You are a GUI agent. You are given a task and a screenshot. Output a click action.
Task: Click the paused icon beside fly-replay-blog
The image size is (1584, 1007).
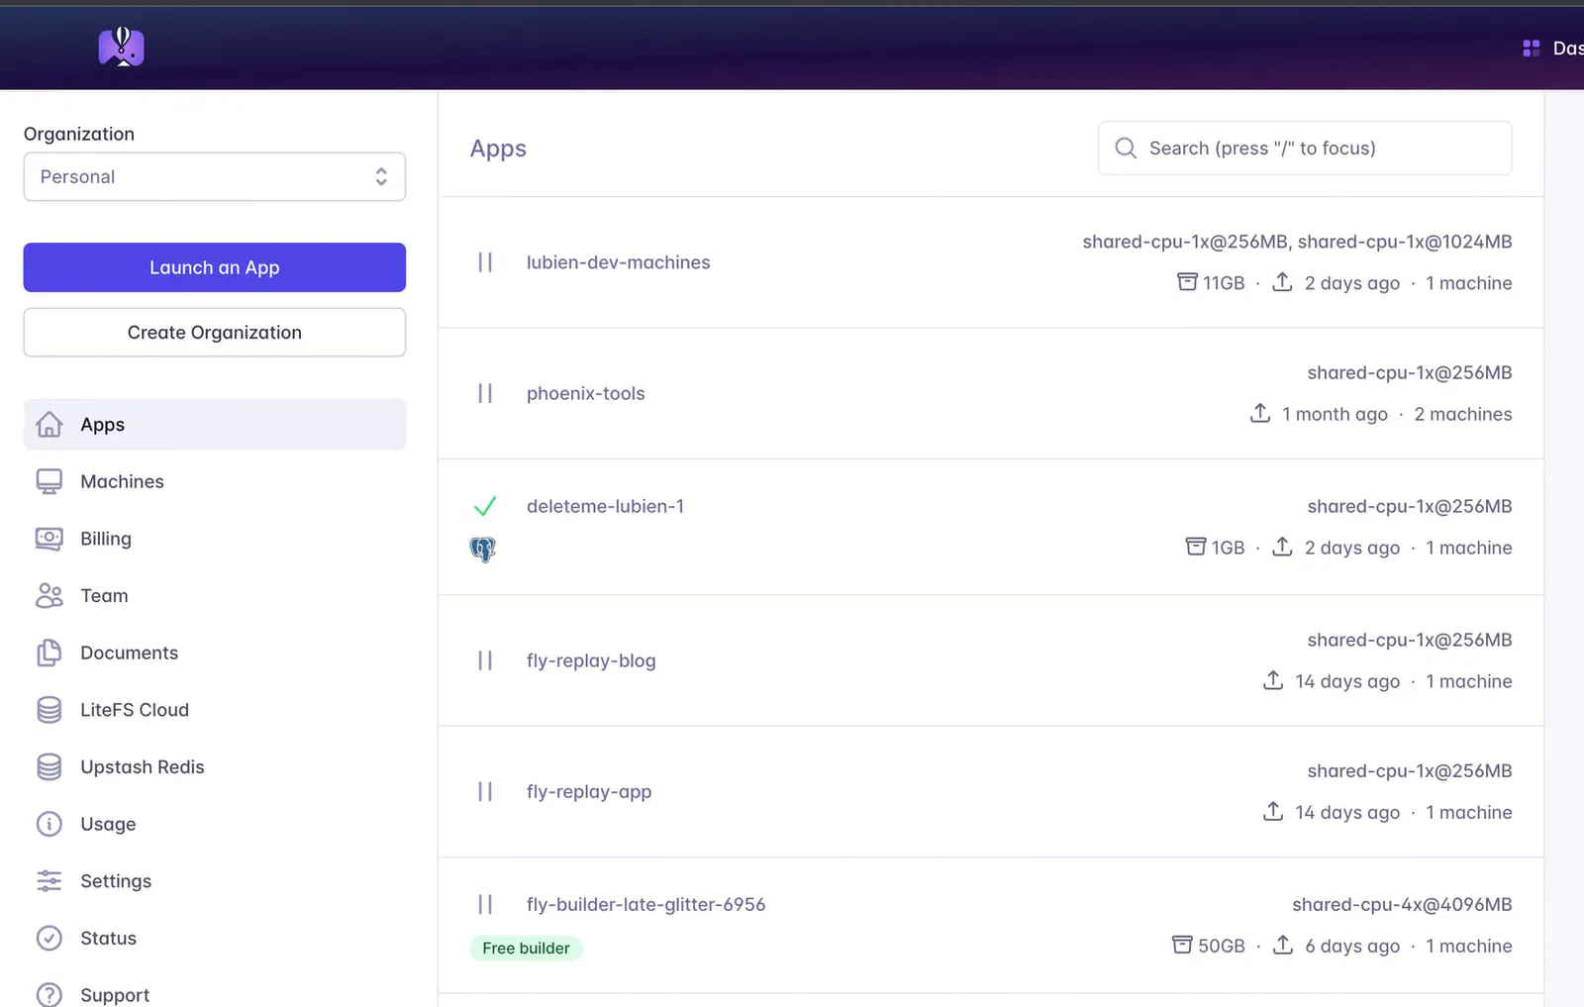[485, 660]
